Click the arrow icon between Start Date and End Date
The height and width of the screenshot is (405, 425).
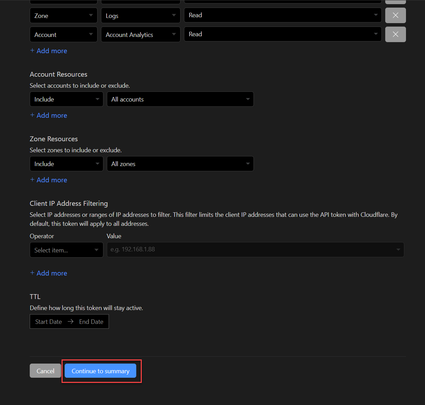click(70, 321)
